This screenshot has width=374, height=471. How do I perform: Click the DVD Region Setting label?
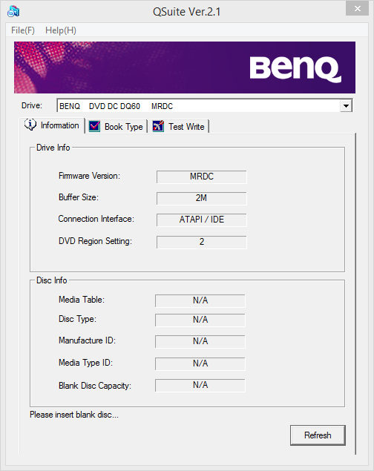coord(95,241)
